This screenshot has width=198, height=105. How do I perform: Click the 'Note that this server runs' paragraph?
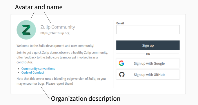coord(61,81)
